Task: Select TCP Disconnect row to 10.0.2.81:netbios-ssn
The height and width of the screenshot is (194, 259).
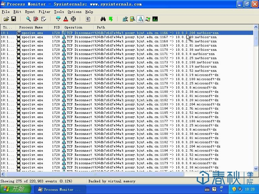Action: (127, 46)
